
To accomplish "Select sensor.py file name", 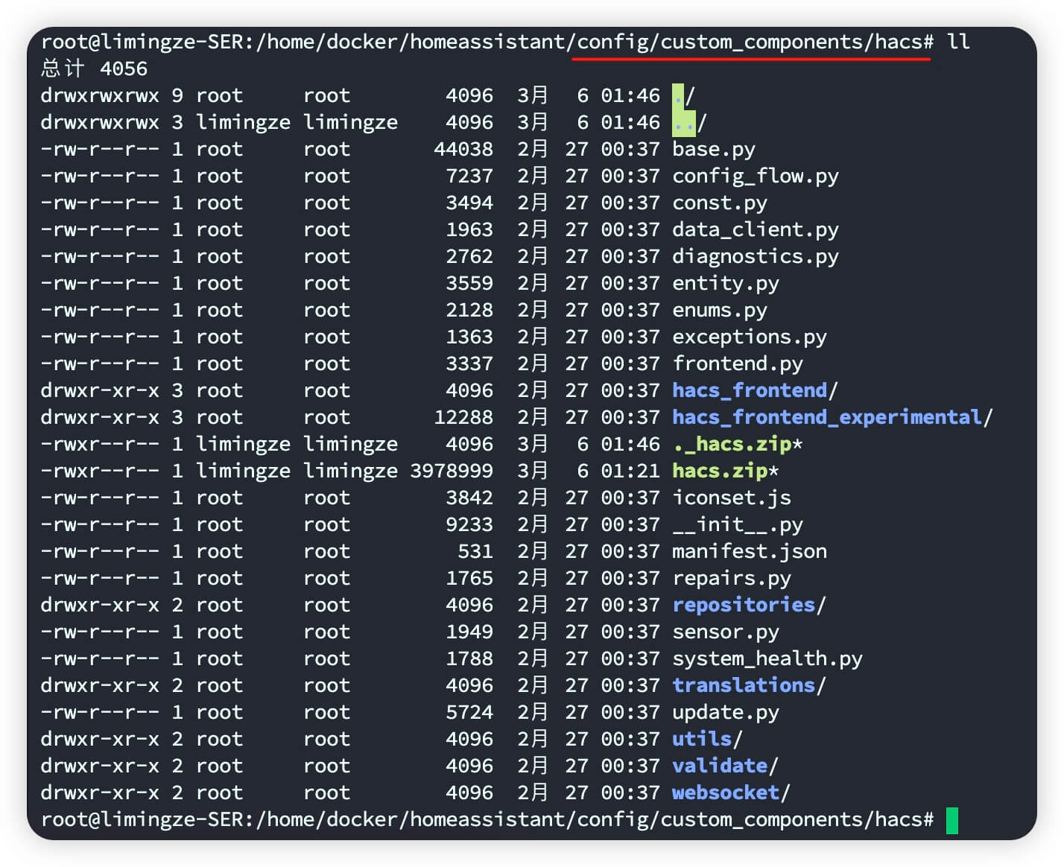I will 725,632.
